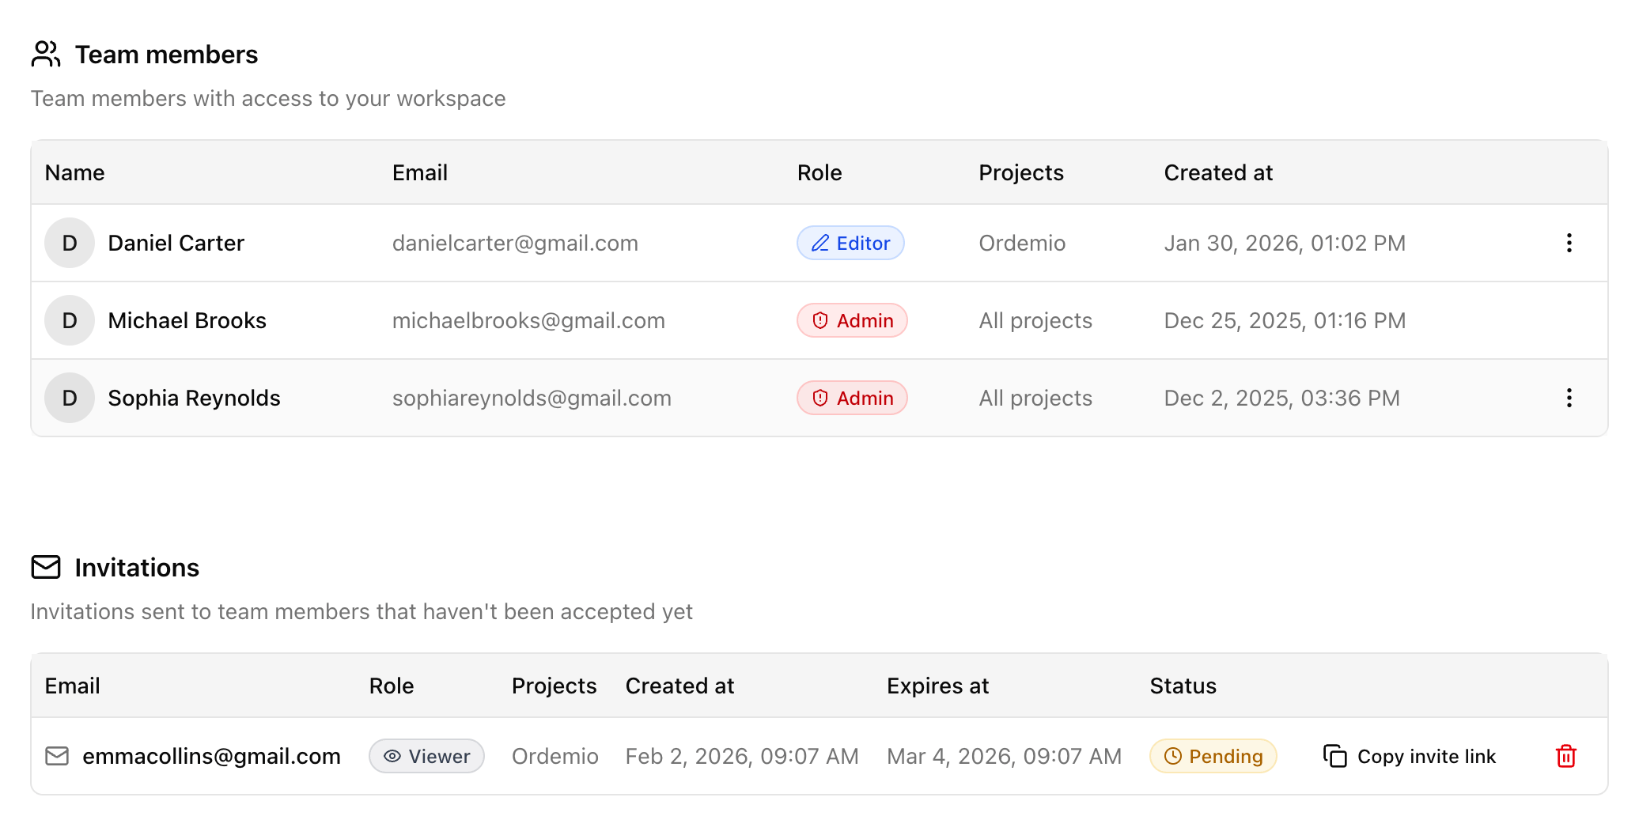The width and height of the screenshot is (1639, 835).
Task: Click the Projects header in Invitations table
Action: pos(554,686)
